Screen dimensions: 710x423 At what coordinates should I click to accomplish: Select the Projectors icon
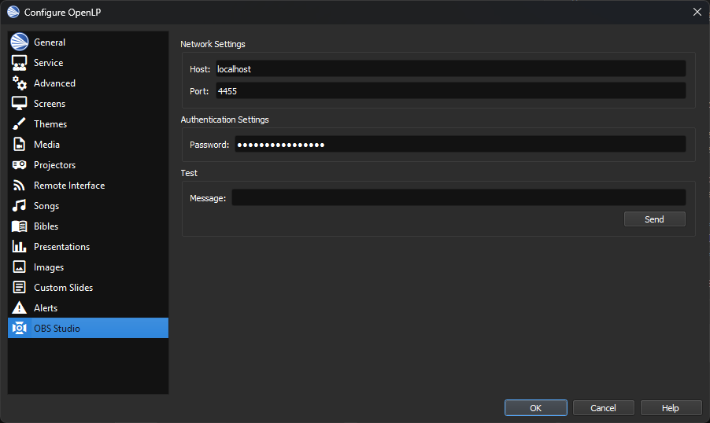point(20,165)
